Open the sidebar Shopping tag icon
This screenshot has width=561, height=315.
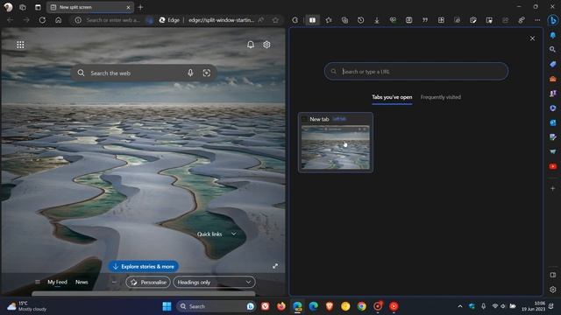pos(553,64)
